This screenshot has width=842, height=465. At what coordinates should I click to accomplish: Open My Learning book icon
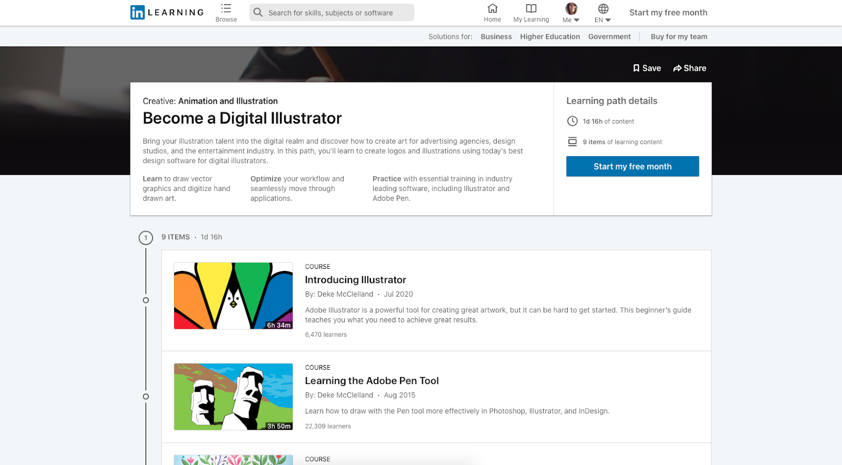point(531,8)
